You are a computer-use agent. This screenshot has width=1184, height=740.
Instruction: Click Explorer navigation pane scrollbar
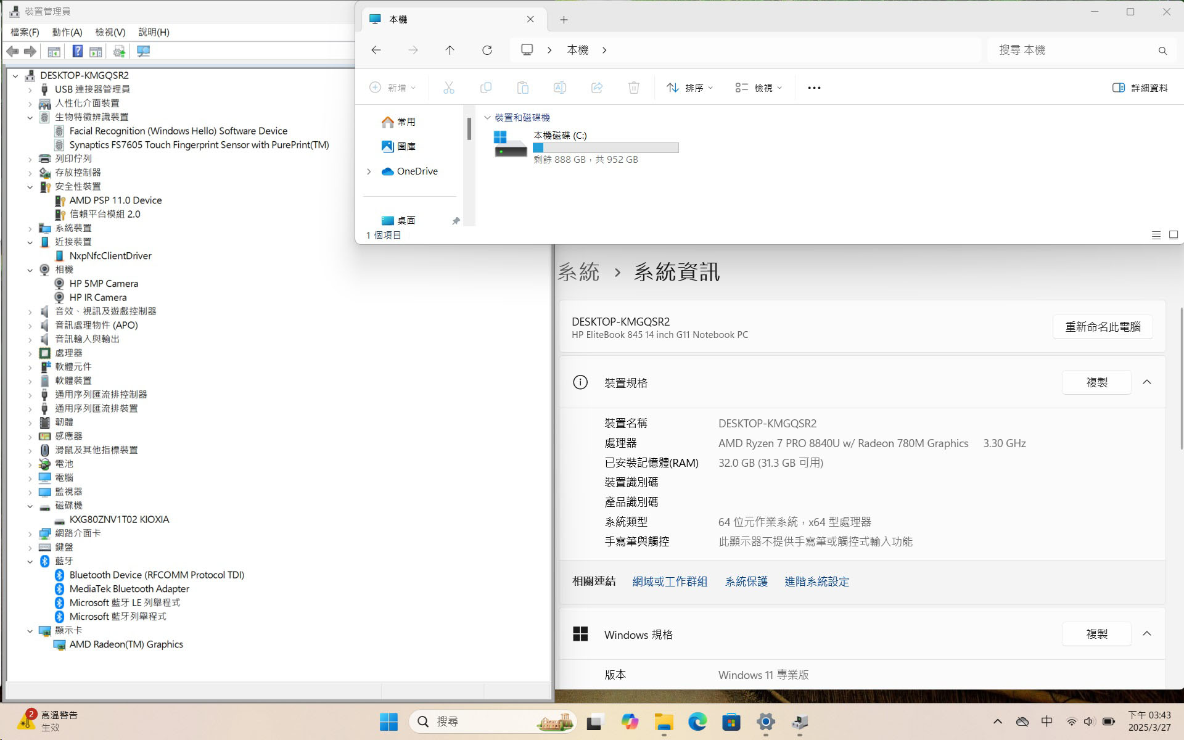click(x=469, y=129)
